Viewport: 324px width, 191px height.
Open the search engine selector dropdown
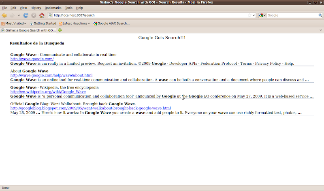click(262, 15)
